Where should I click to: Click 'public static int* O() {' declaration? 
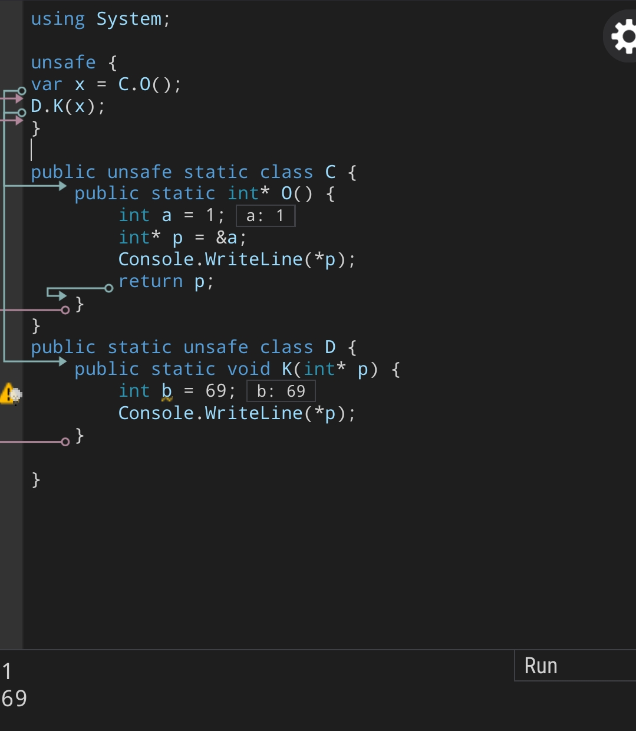(205, 194)
